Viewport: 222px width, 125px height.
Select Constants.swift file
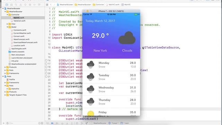click(x=20, y=30)
